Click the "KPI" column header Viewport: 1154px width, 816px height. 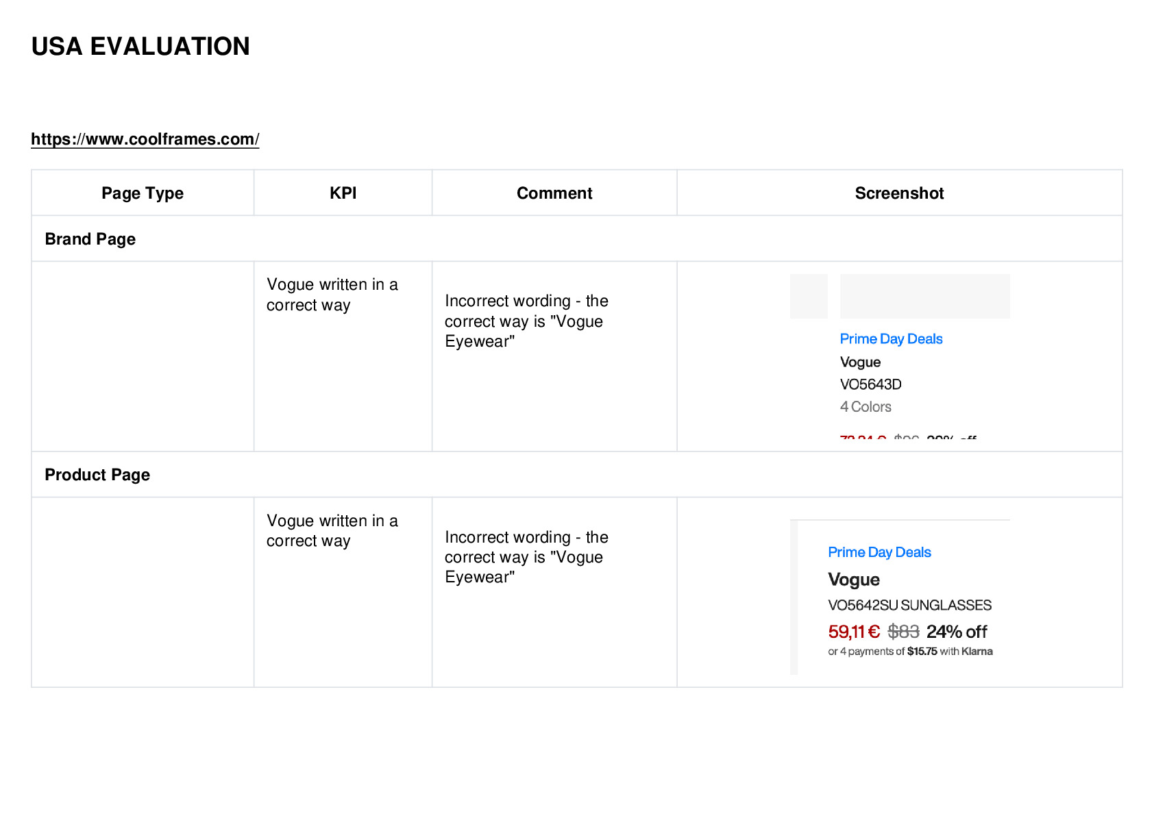tap(343, 193)
